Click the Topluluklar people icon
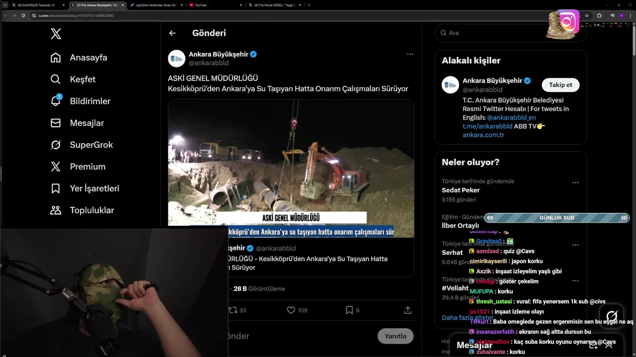This screenshot has height=357, width=636. click(x=56, y=210)
